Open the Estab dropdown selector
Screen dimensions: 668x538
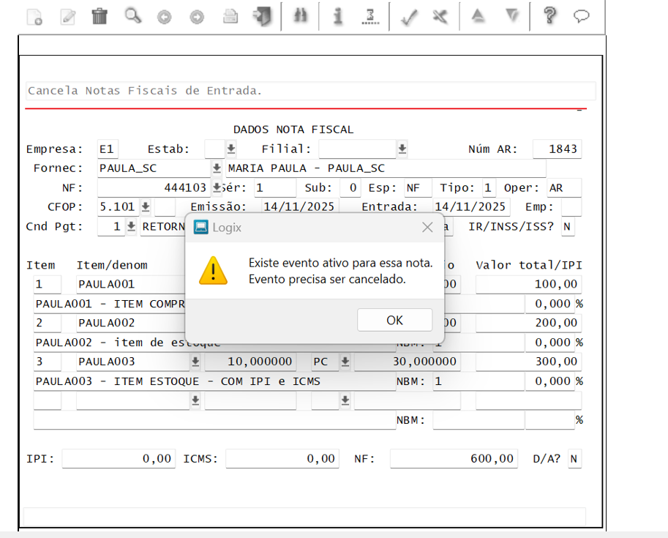click(233, 149)
